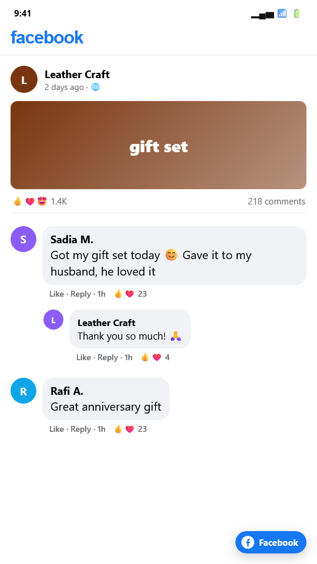The image size is (317, 564).
Task: Tap the signal strength icon
Action: click(x=282, y=14)
